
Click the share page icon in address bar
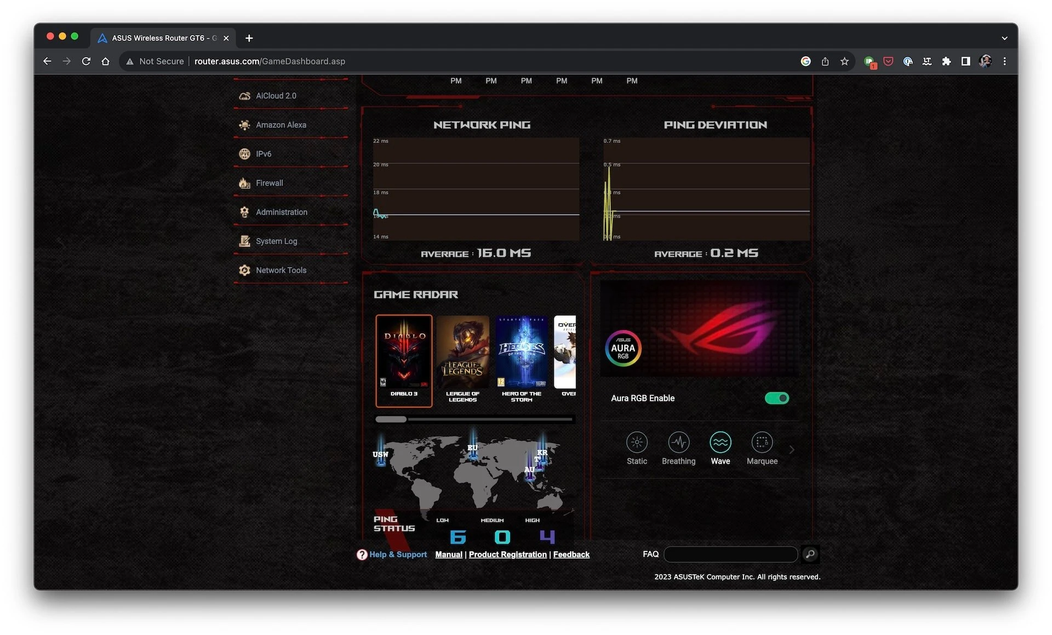825,61
